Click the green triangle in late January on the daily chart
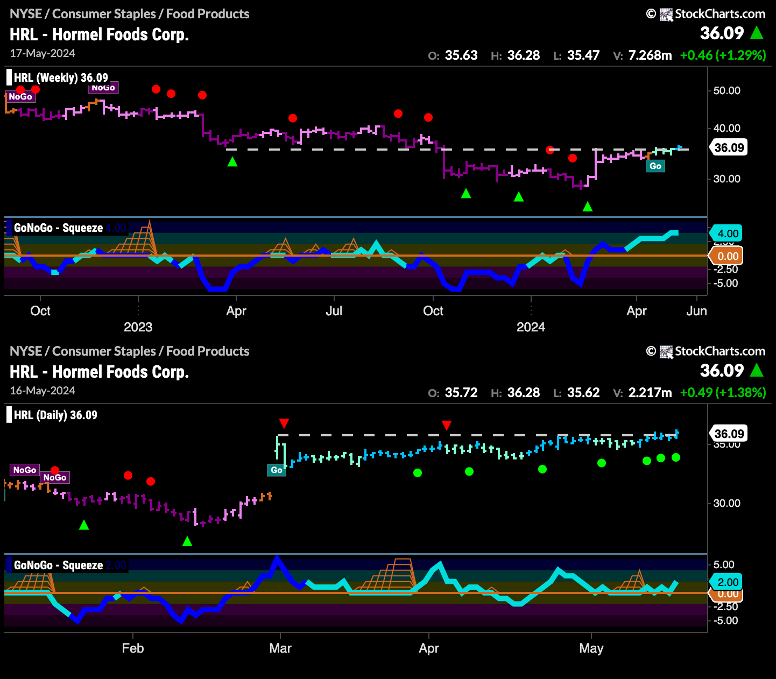 [84, 525]
